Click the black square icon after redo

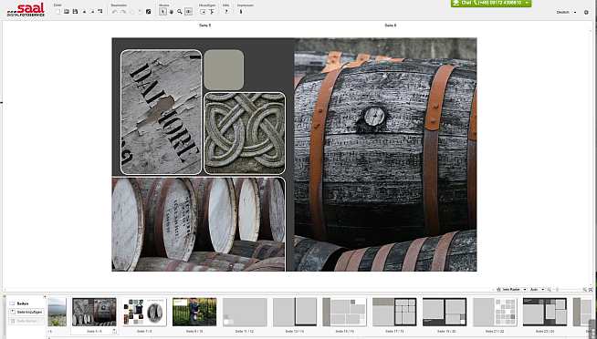149,12
